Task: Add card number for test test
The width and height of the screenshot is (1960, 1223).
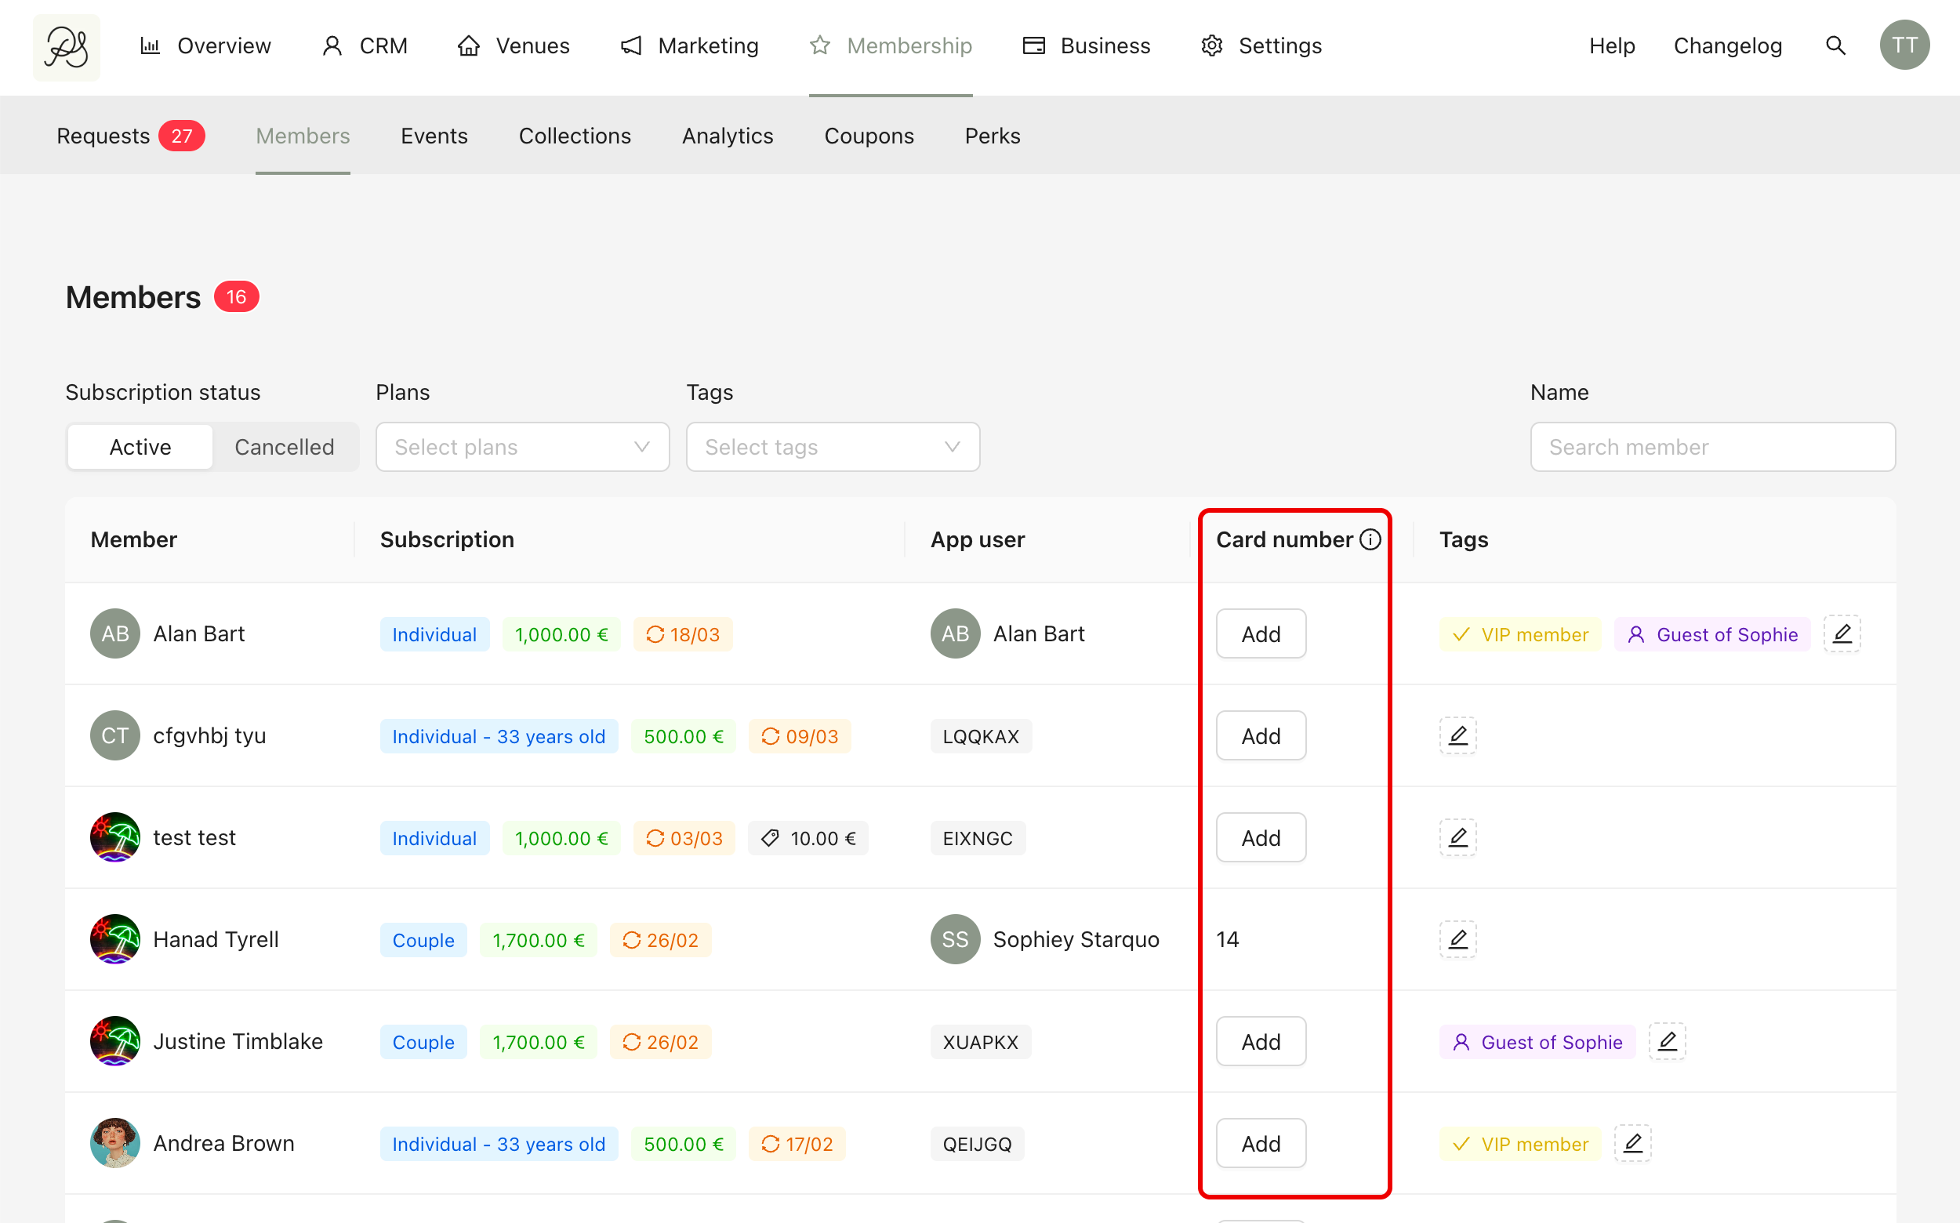Action: click(1261, 838)
